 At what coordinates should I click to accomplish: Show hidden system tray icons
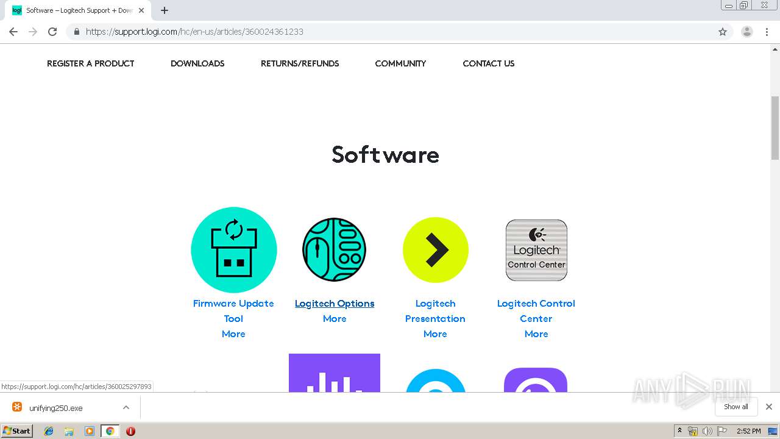(x=680, y=431)
